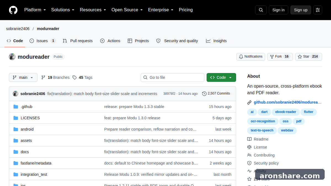Open the Pricing link in header
Image resolution: width=331 pixels, height=186 pixels.
186,10
